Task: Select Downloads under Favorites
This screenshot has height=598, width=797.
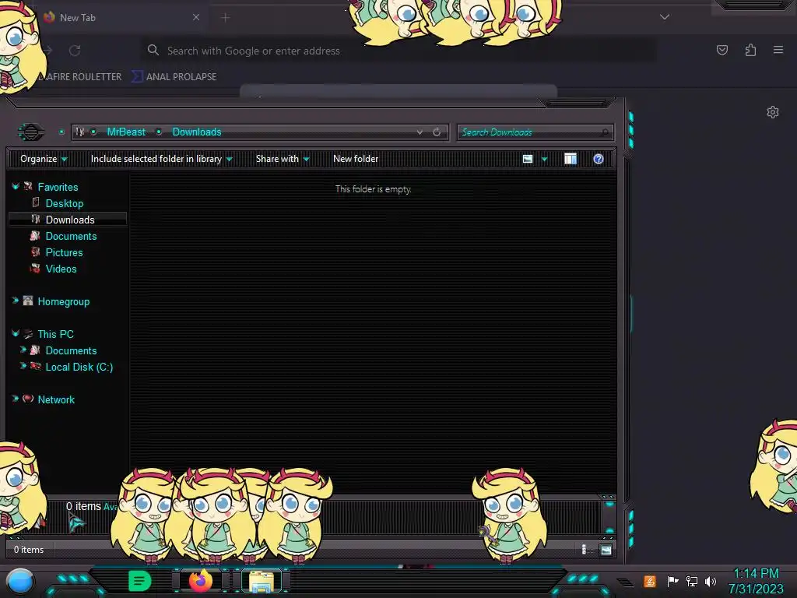Action: click(70, 220)
